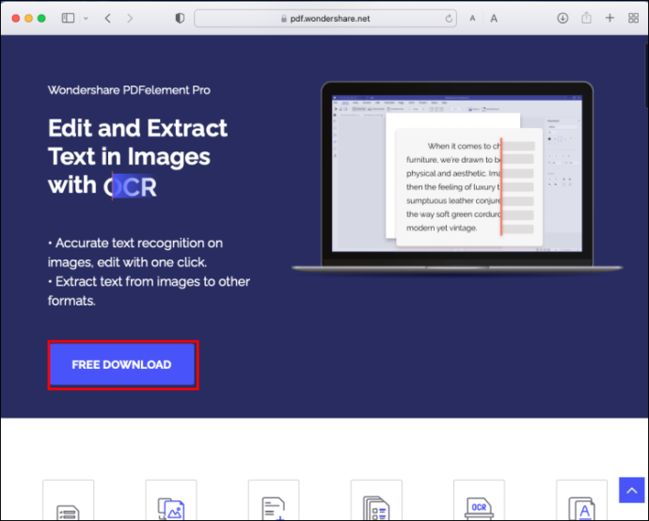Viewport: 649px width, 521px height.
Task: Expand the sidebar options chevron dropdown
Action: coord(86,18)
